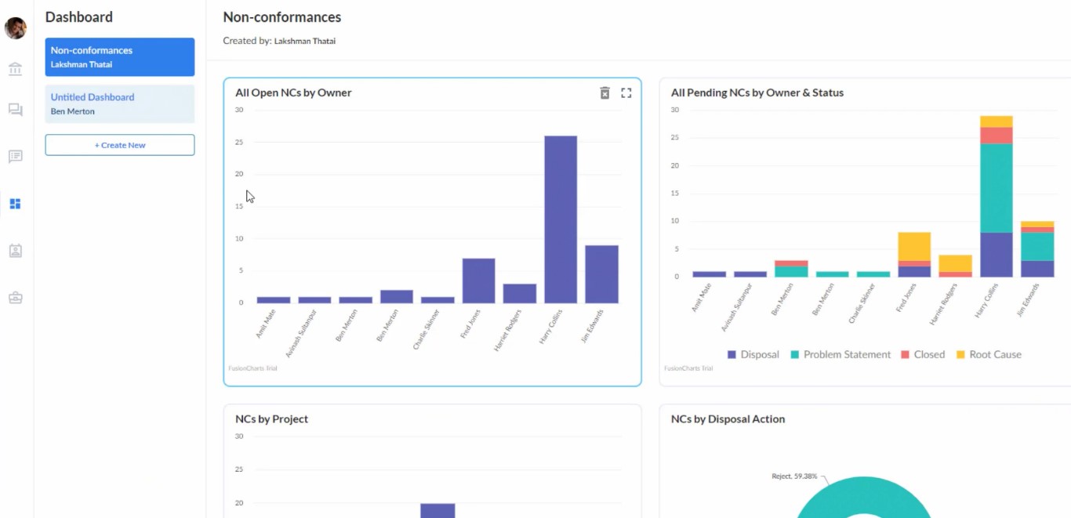Open the chat panel from the sidebar
This screenshot has height=518, width=1071.
point(14,110)
